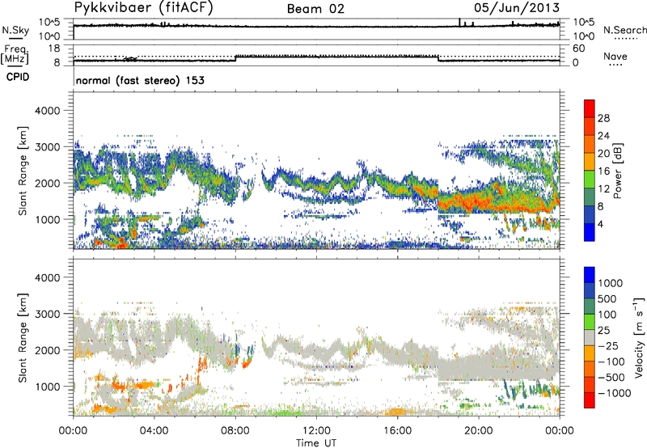Screen dimensions: 647x448
Task: Click the '60' Nave axis tick
Action: tap(578, 48)
